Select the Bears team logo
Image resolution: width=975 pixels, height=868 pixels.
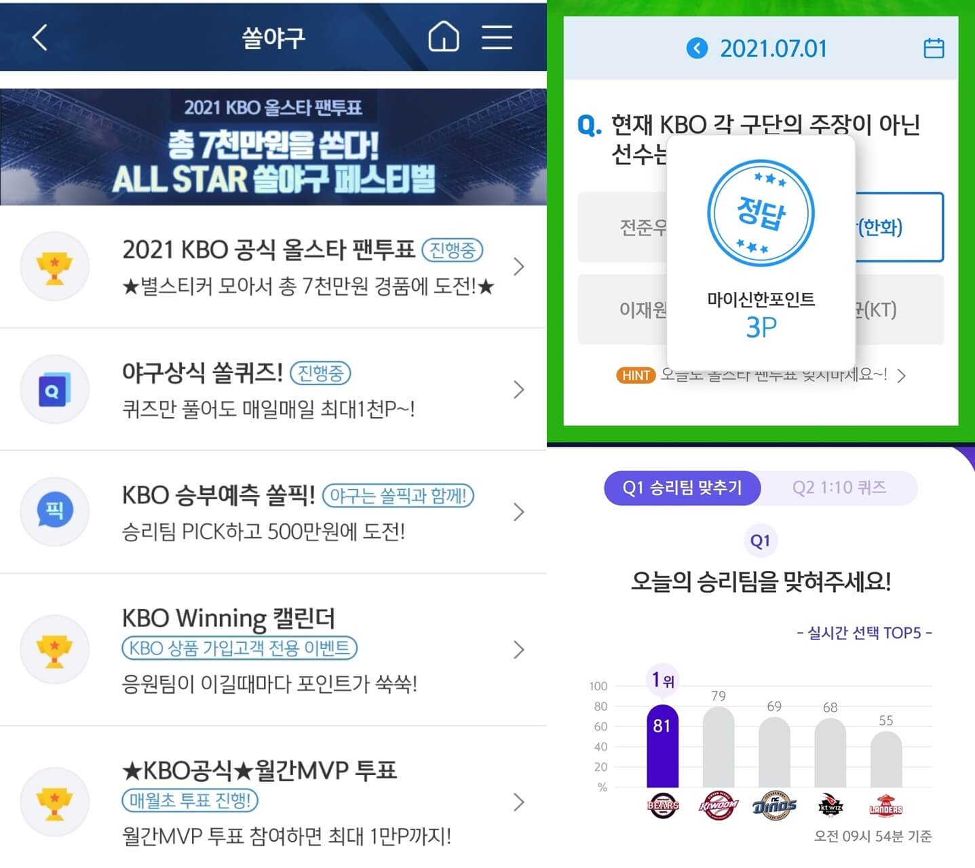[x=663, y=806]
